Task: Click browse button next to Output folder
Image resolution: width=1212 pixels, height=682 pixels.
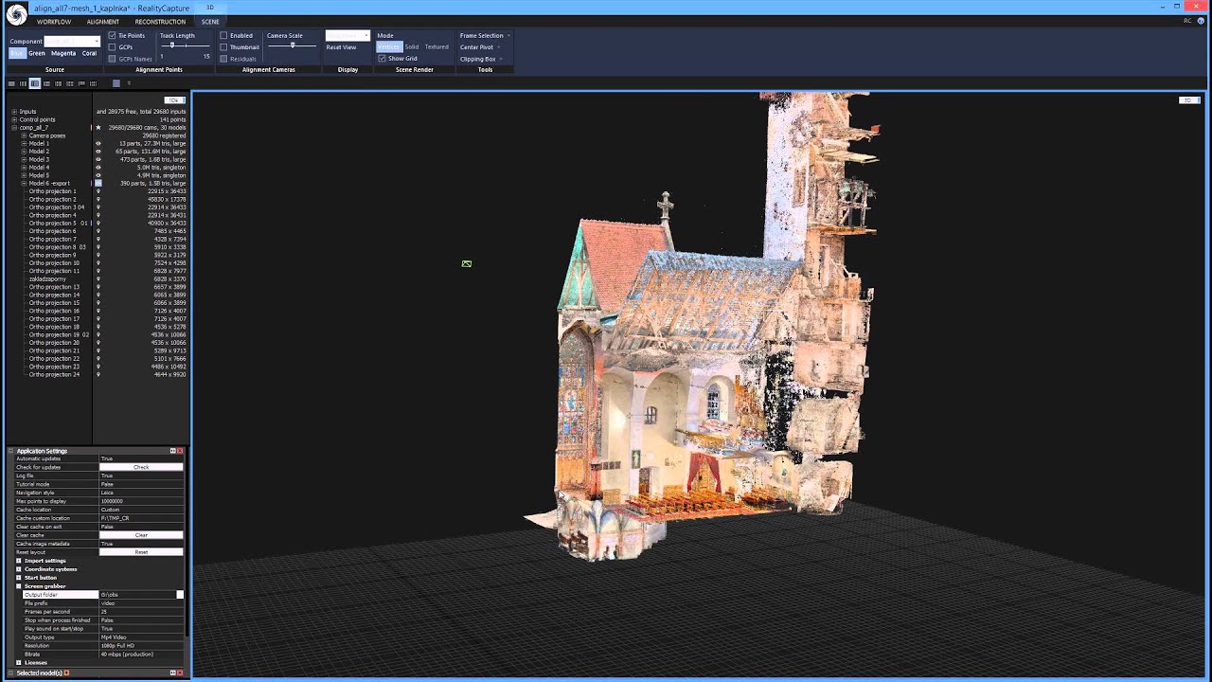Action: pos(180,595)
